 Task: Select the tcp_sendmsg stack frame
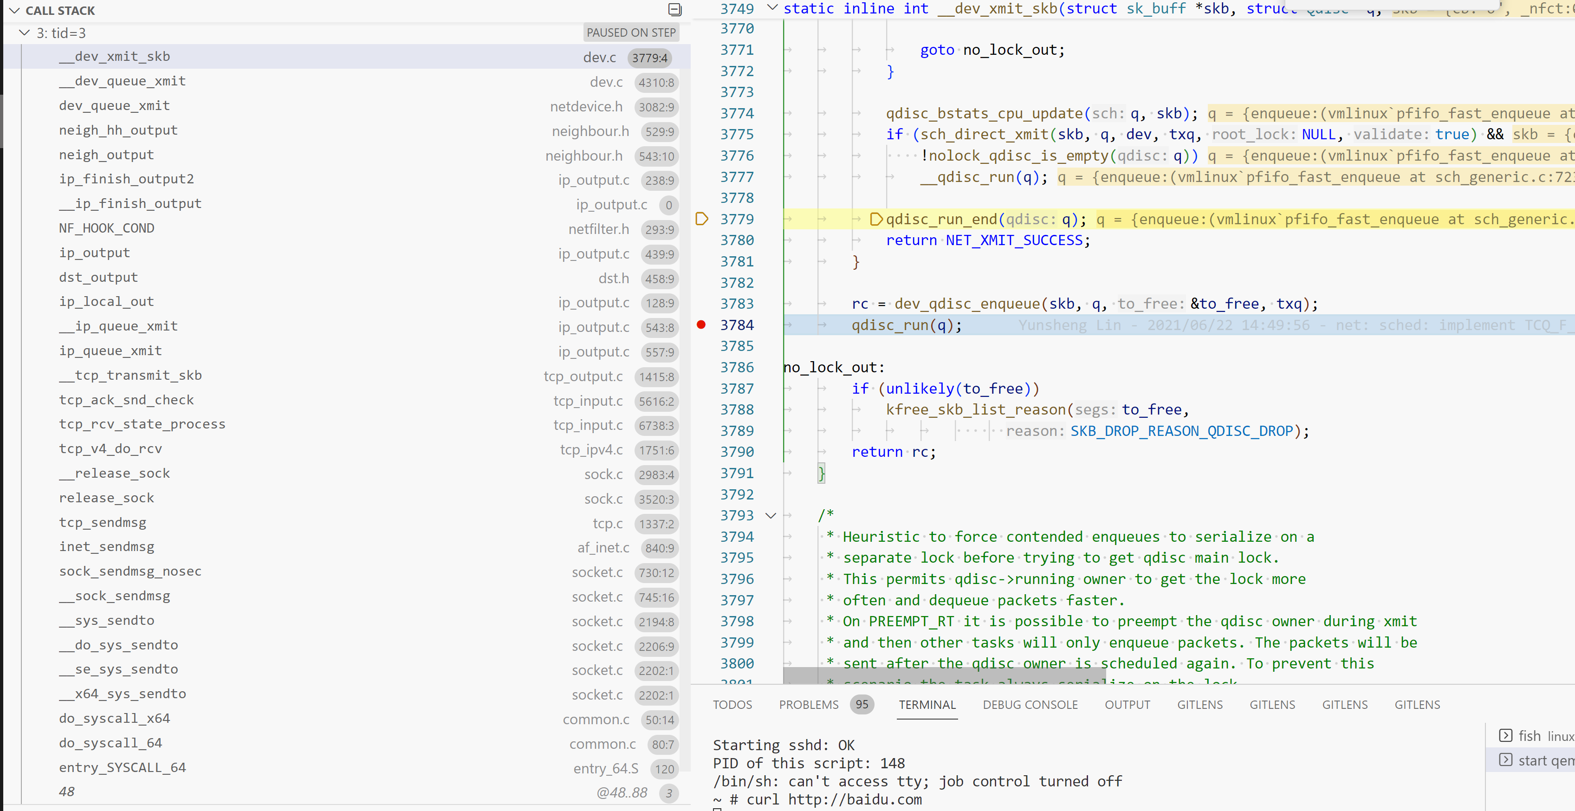[103, 523]
